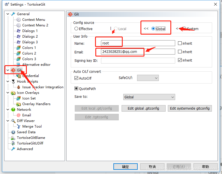
Task: Click the Icon Overlays folder icon
Action: (13, 93)
